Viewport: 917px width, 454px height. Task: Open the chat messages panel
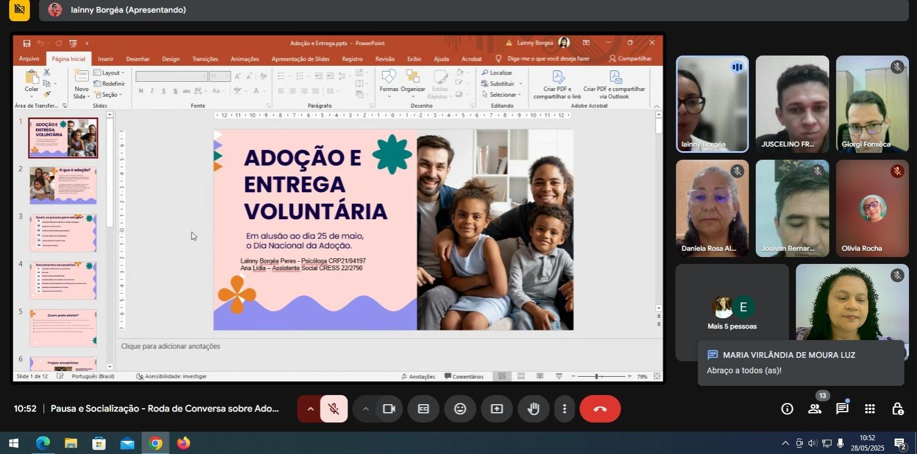[x=842, y=409]
